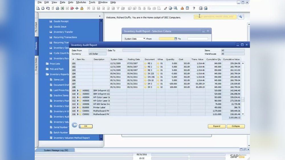Image resolution: width=285 pixels, height=160 pixels.
Task: Click the OK button
Action: 85,126
